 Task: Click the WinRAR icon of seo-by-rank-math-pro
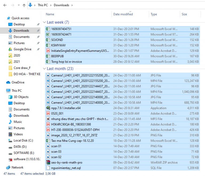coord(48,163)
